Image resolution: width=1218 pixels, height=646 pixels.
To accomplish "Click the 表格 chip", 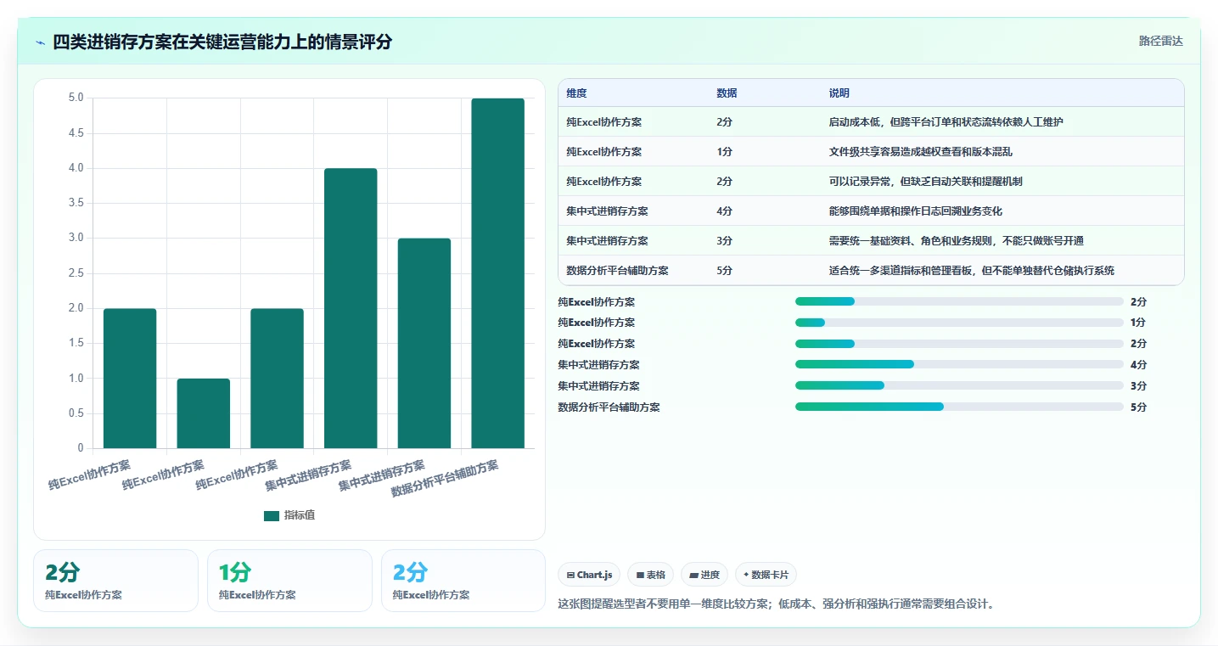I will [x=650, y=575].
